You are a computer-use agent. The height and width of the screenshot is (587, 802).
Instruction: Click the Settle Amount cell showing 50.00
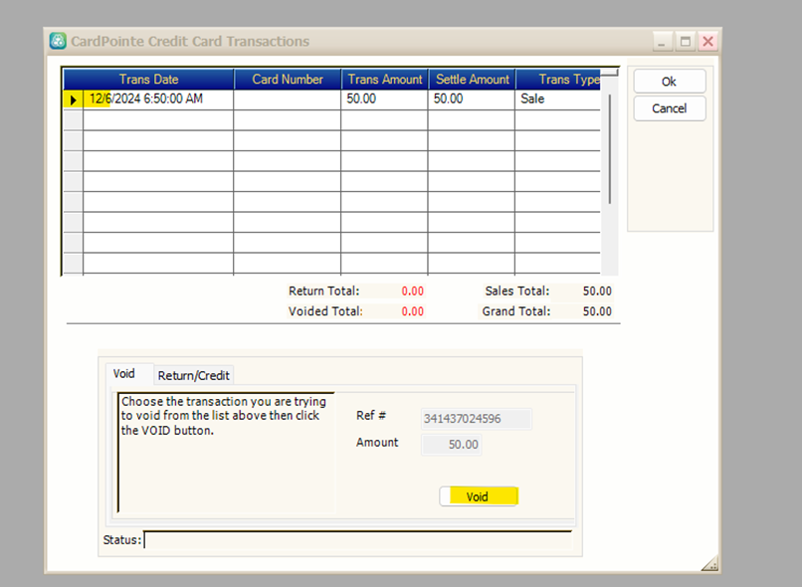(471, 99)
